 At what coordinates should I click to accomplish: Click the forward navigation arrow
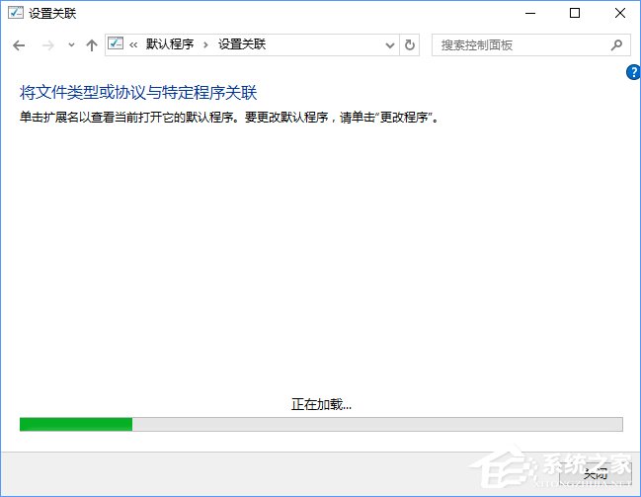[47, 45]
